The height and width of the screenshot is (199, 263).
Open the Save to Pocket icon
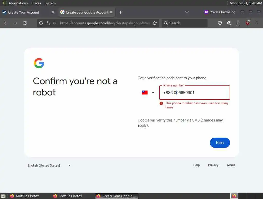tap(220, 23)
